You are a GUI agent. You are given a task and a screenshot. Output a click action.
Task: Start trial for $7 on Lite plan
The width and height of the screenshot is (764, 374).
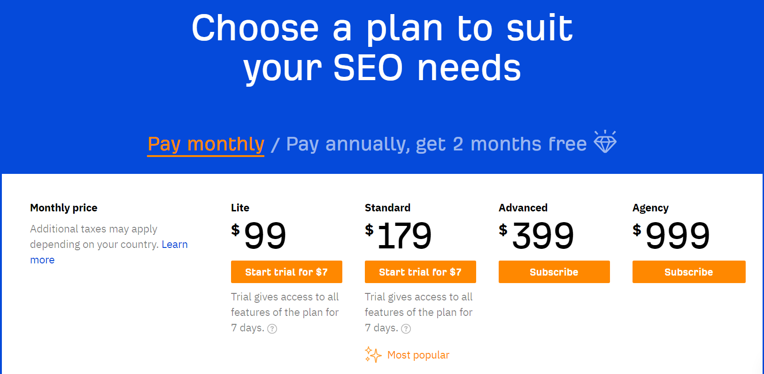point(286,272)
